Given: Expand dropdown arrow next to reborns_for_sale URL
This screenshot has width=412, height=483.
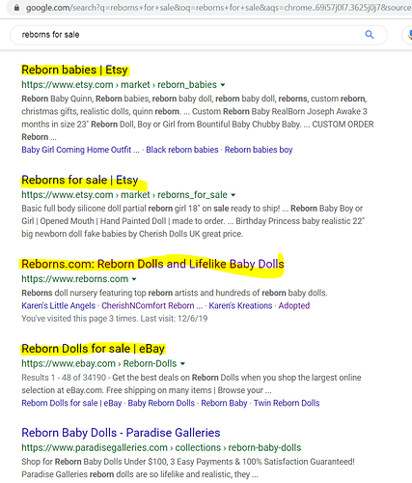Looking at the screenshot, I should click(233, 195).
